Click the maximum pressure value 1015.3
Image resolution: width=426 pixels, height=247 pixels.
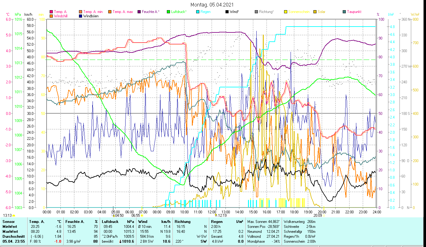click(x=129, y=231)
